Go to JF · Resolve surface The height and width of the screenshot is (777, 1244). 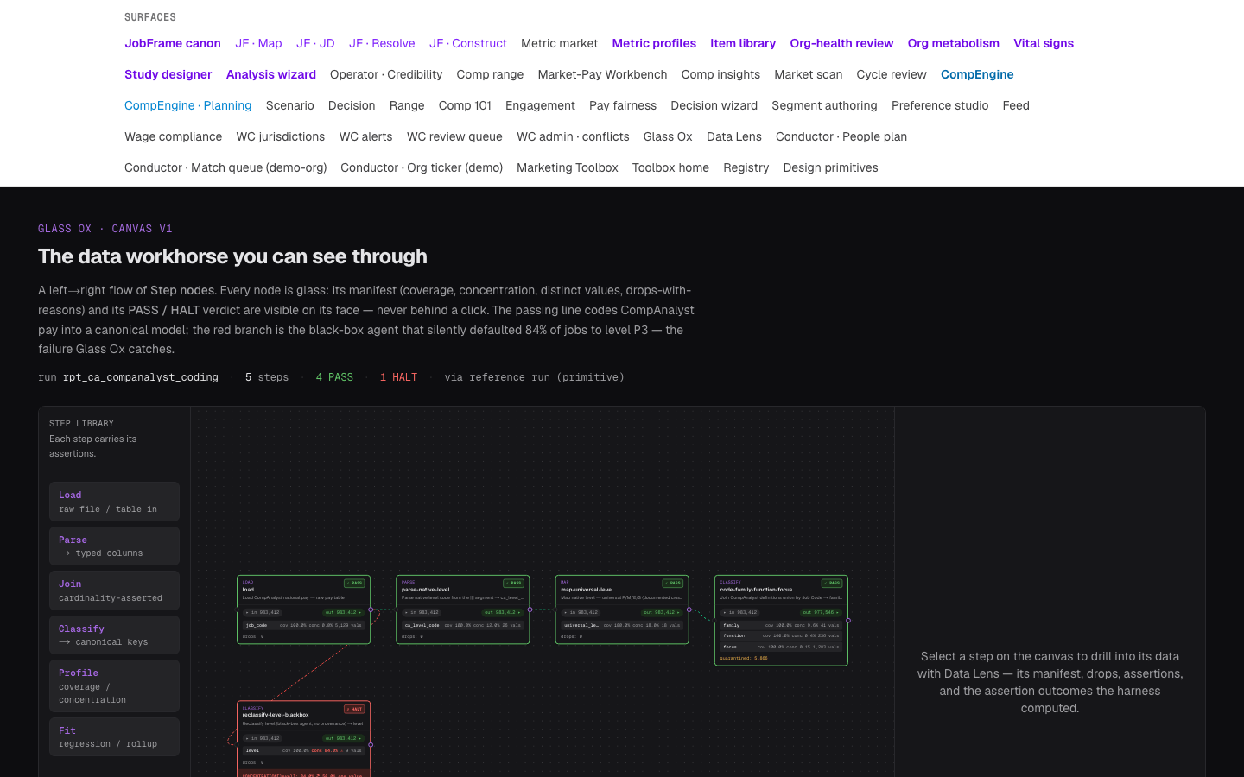tap(382, 43)
